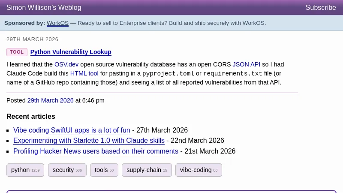Open the vibe-coding tag

click(x=198, y=170)
